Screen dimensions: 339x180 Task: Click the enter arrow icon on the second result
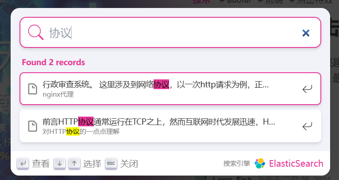[x=307, y=126]
